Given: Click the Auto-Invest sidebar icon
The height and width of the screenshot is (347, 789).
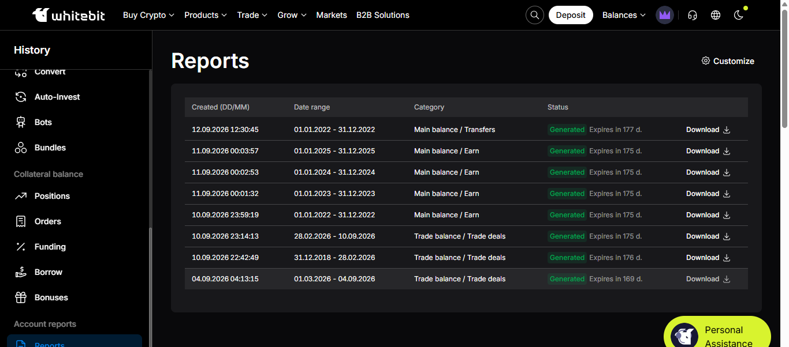Looking at the screenshot, I should [x=21, y=97].
